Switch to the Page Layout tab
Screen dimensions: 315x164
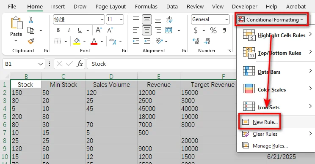tap(111, 7)
